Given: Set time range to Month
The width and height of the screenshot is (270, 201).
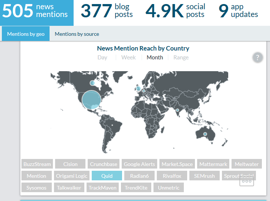Looking at the screenshot, I should click(155, 57).
